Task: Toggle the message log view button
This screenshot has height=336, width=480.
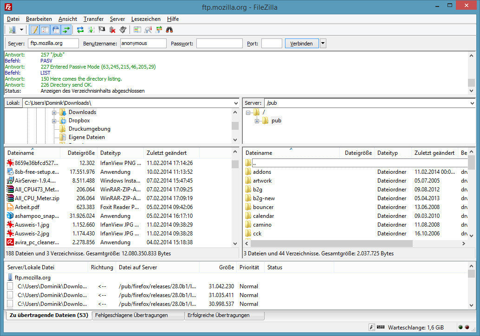Action: click(34, 30)
